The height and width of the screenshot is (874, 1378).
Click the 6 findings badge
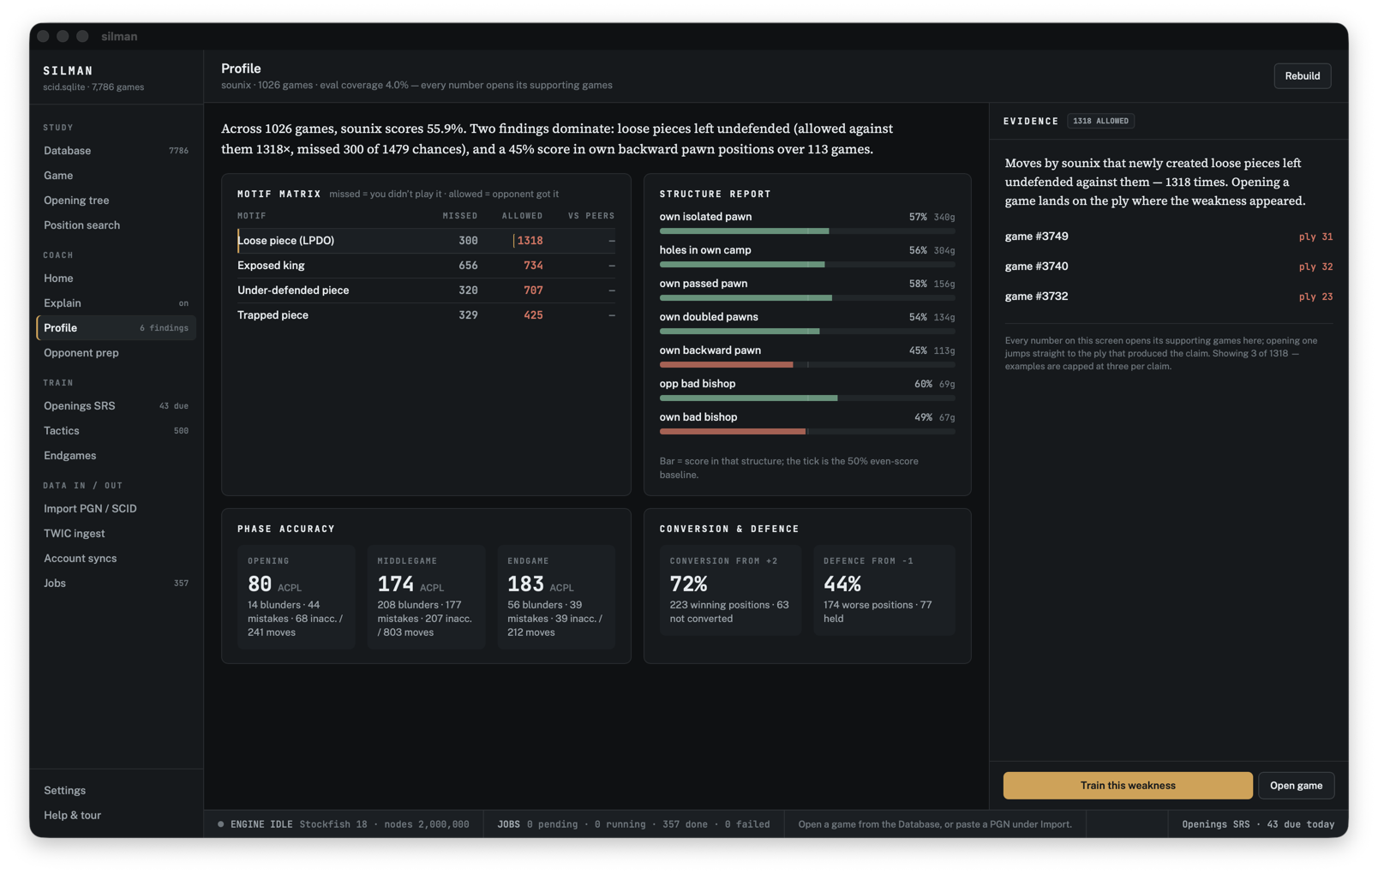click(x=164, y=328)
